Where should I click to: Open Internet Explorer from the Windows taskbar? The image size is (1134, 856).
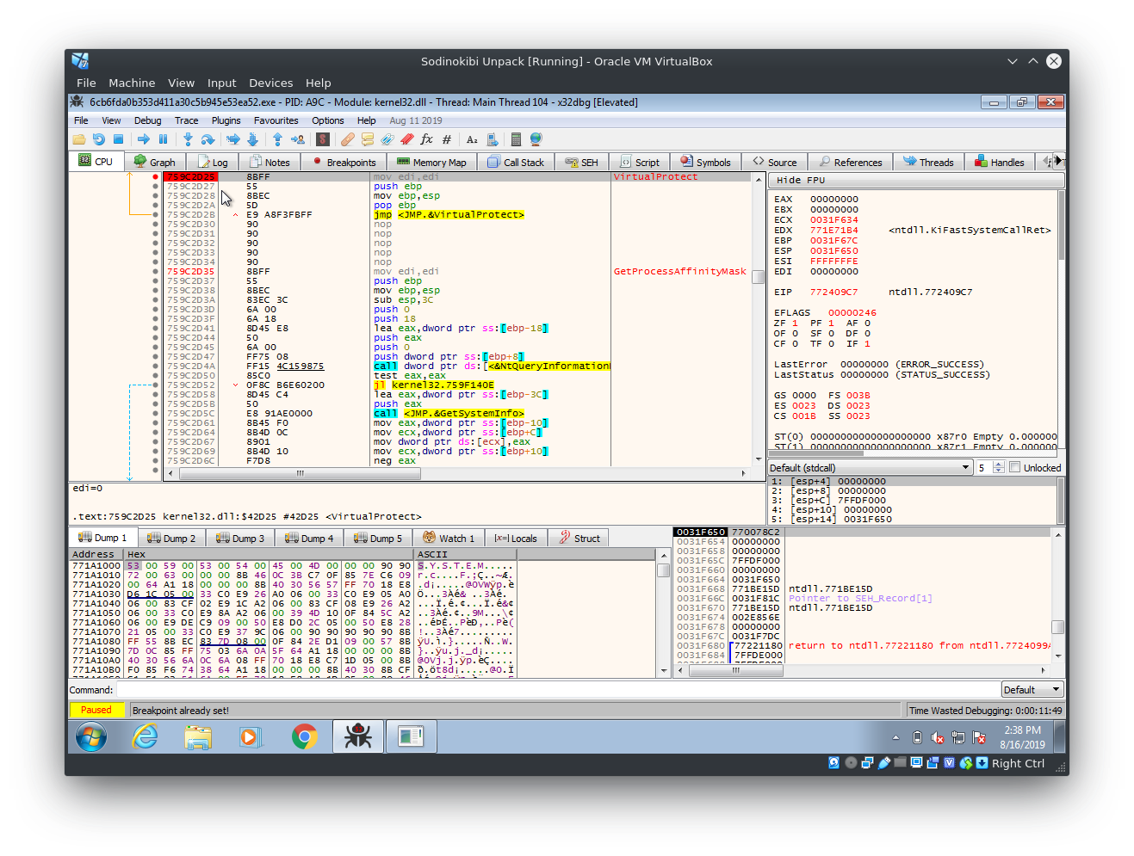(x=146, y=737)
